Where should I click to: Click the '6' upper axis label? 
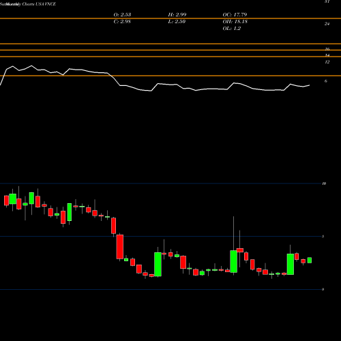coord(326,81)
